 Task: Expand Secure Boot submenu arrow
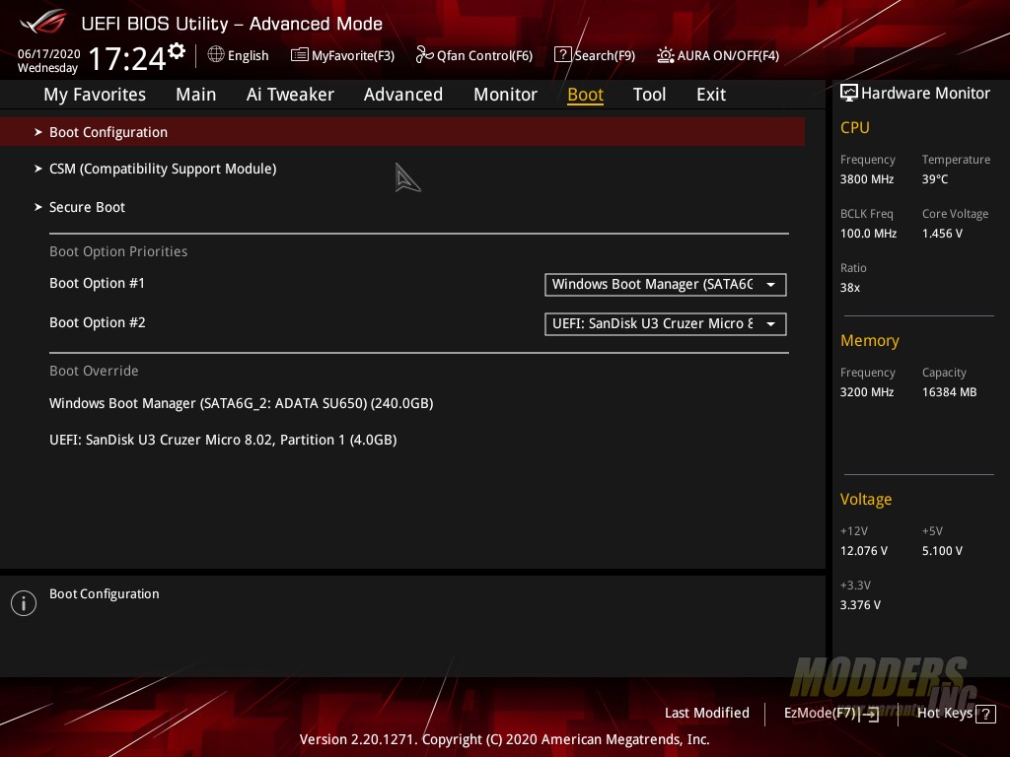pyautogui.click(x=38, y=207)
